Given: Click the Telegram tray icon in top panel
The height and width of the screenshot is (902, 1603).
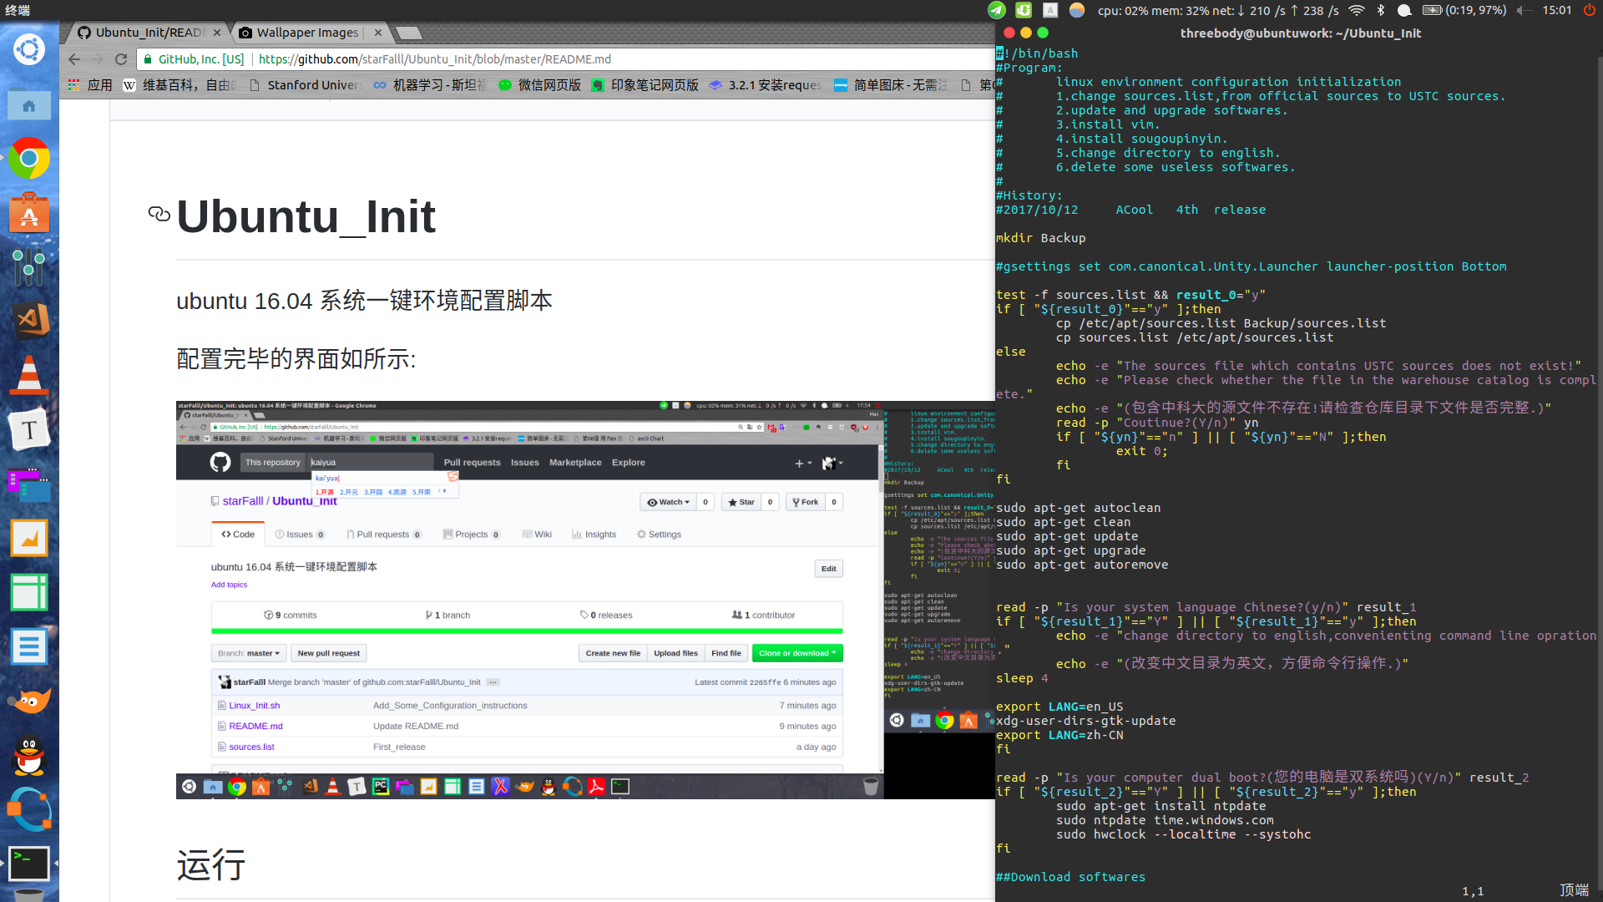Looking at the screenshot, I should coord(996,10).
